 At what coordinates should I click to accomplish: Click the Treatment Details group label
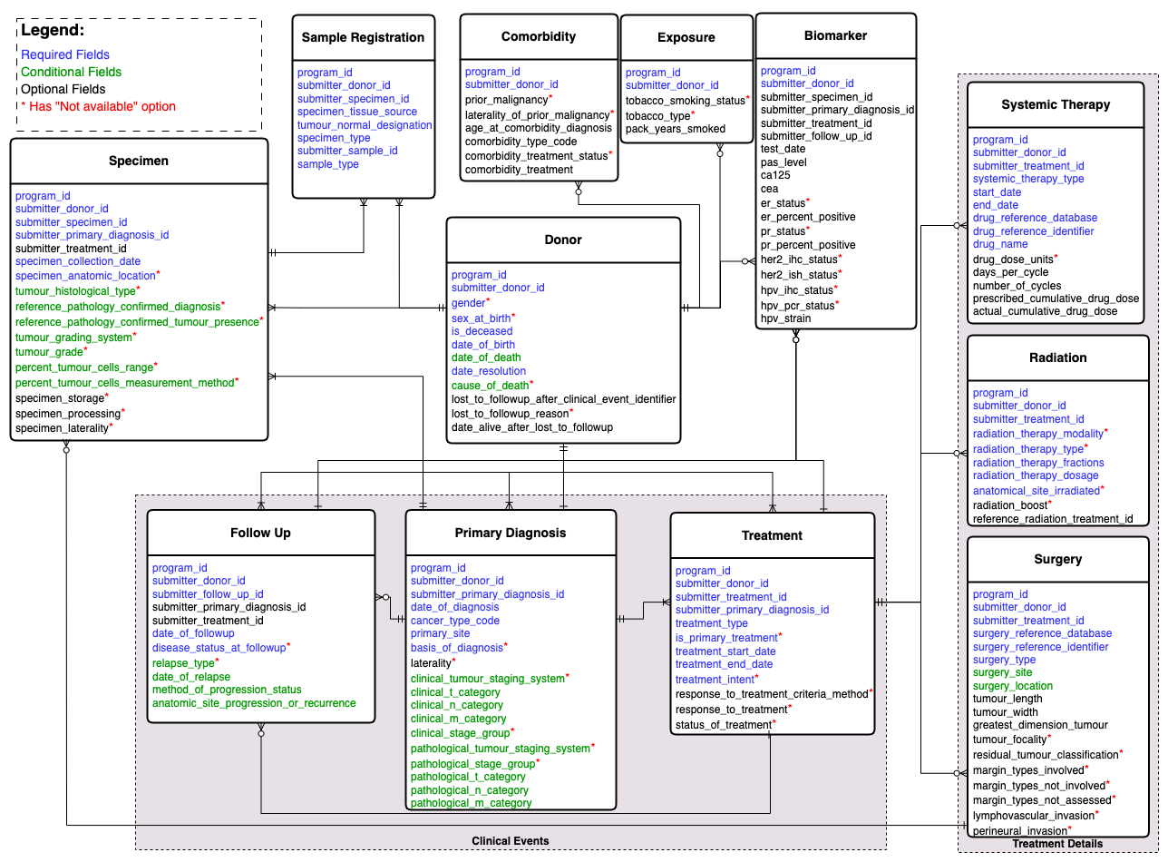[x=1057, y=844]
